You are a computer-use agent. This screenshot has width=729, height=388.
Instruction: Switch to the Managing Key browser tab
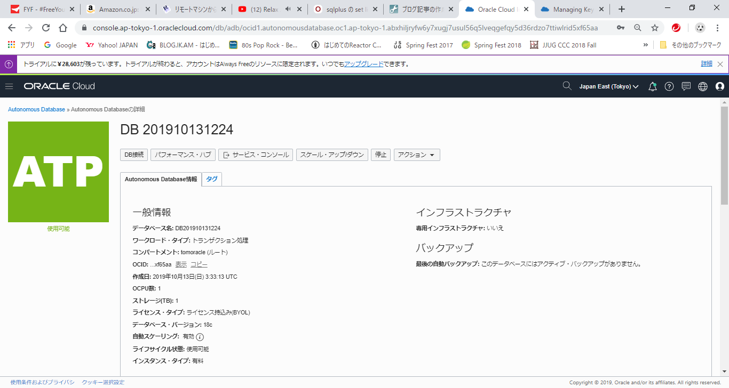point(574,9)
